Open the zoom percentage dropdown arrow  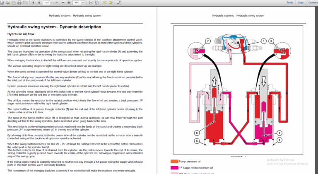click(82, 2)
